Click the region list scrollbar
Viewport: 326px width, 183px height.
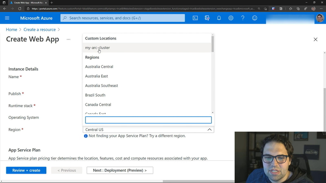[x=212, y=44]
